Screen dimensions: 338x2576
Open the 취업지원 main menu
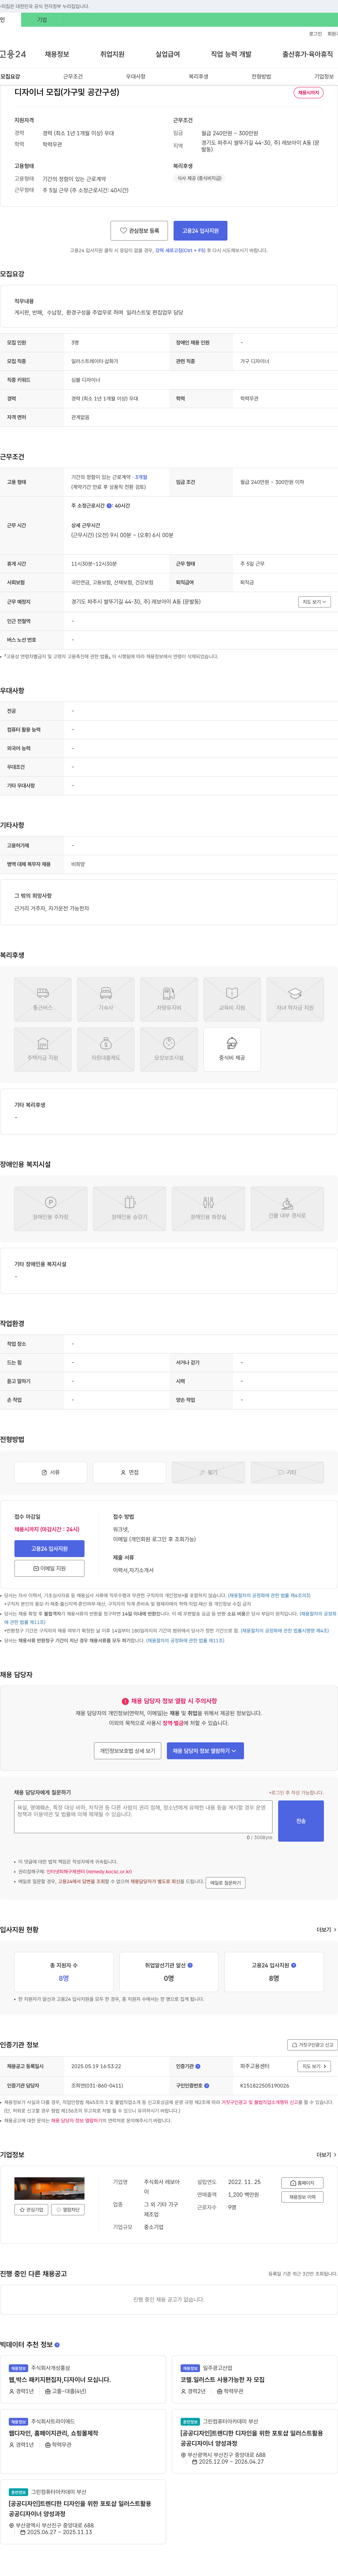tap(112, 54)
